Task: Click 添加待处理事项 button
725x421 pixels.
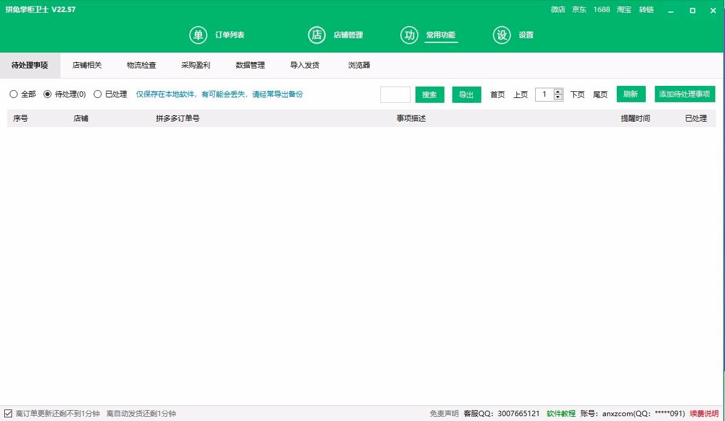Action: click(x=684, y=94)
